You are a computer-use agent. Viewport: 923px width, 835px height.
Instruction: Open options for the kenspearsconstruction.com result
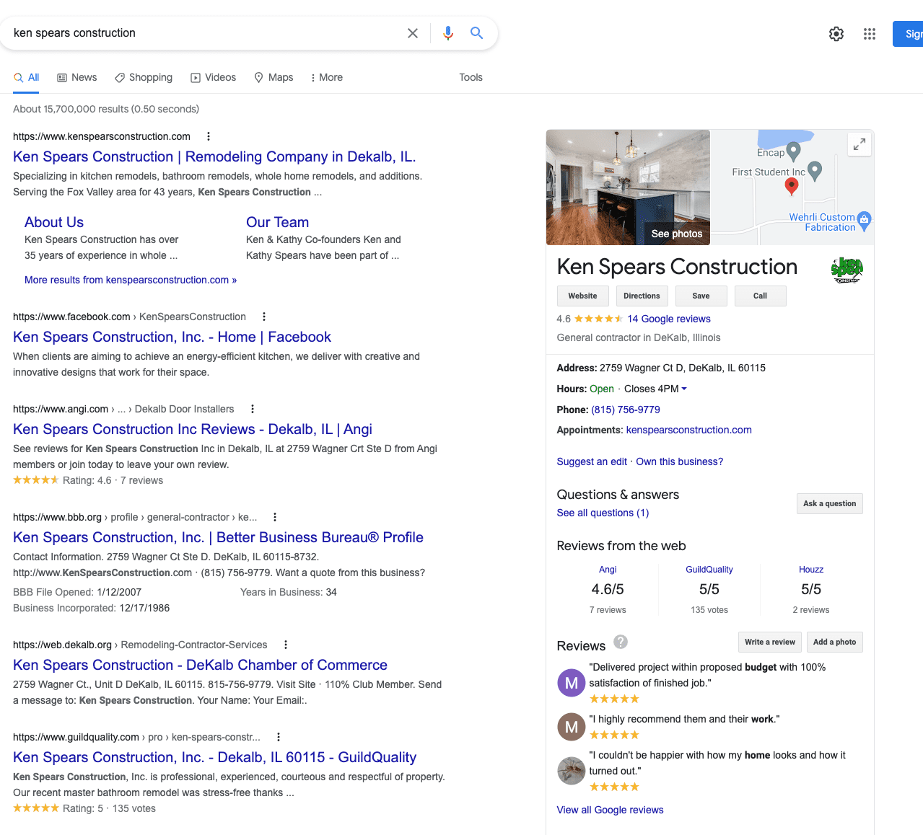(x=209, y=136)
